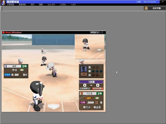Viewport: 166px width, 124px height.
Task: Click the batter silhouette thumbnail above LIVE
Action: point(84,69)
